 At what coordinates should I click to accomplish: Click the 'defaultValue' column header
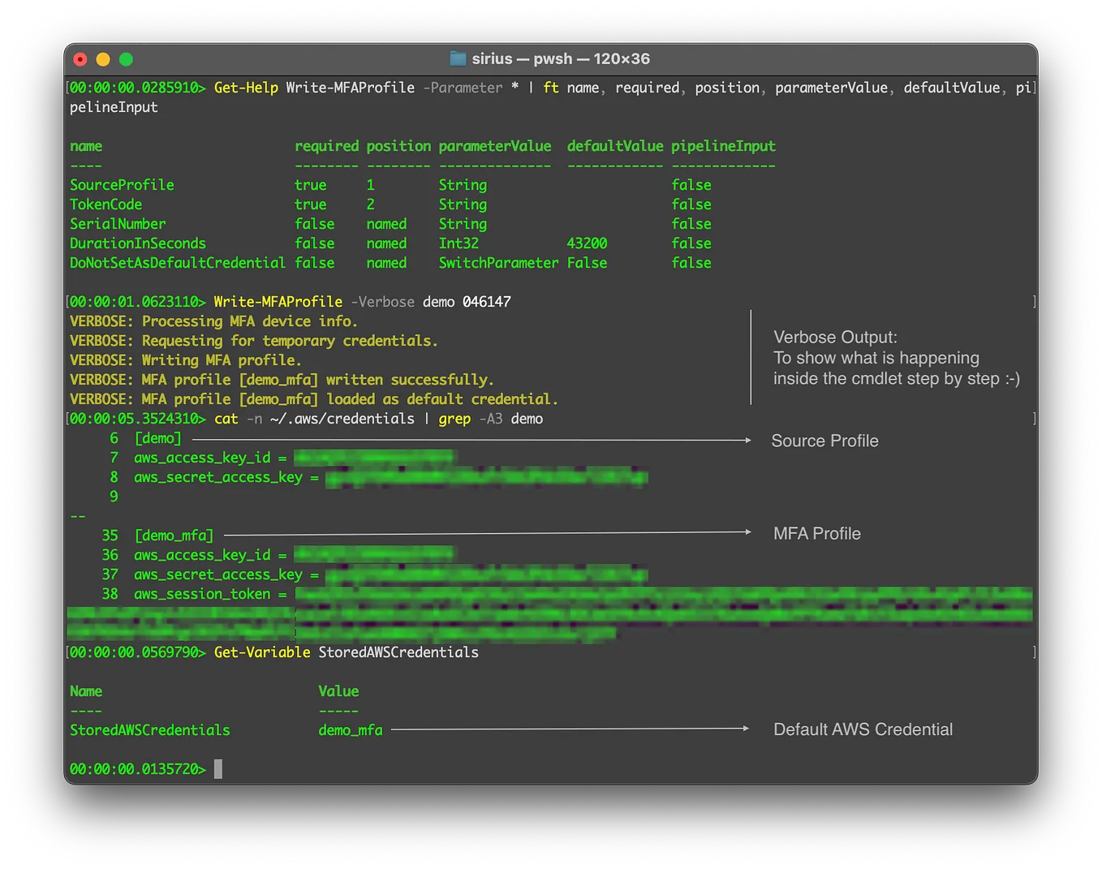(615, 146)
